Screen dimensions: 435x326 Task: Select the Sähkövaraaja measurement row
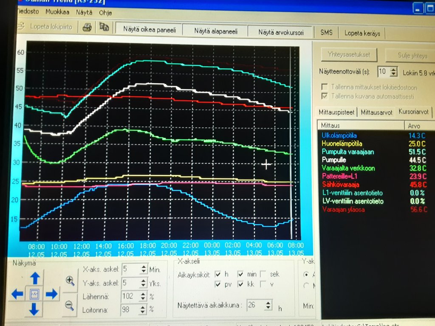coord(375,184)
